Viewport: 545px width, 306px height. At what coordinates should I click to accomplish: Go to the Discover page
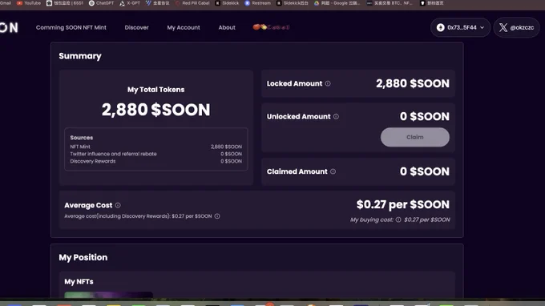[x=136, y=27]
